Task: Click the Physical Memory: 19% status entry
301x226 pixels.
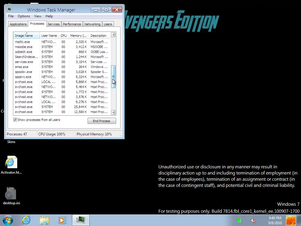Action: tap(94, 134)
